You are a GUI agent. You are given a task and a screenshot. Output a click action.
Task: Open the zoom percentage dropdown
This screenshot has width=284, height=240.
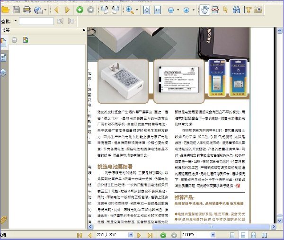213,235
